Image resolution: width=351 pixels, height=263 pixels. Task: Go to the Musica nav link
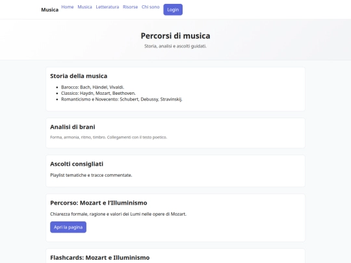(84, 7)
